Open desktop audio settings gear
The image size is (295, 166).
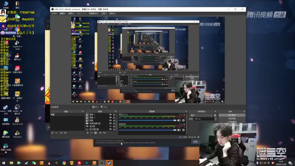click(x=183, y=130)
